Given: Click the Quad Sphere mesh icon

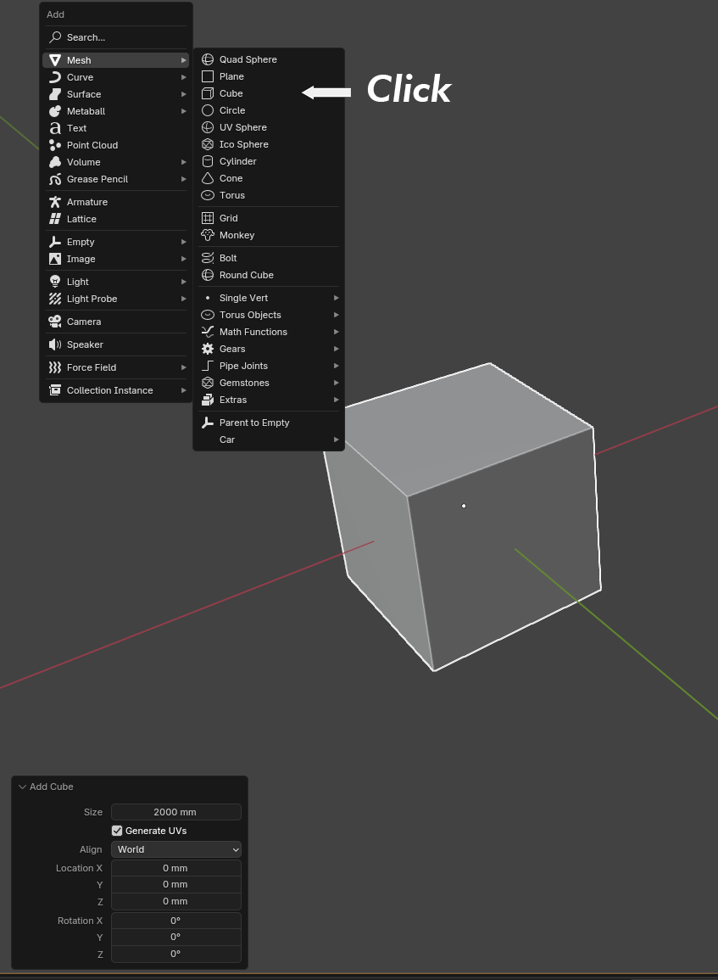Looking at the screenshot, I should [x=208, y=59].
